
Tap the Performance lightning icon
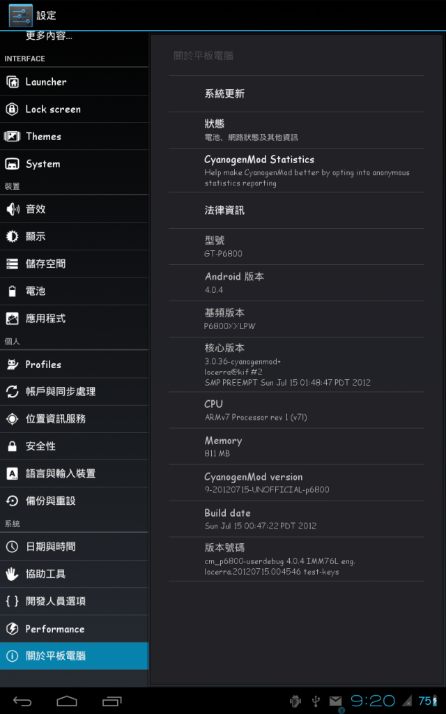pos(13,629)
